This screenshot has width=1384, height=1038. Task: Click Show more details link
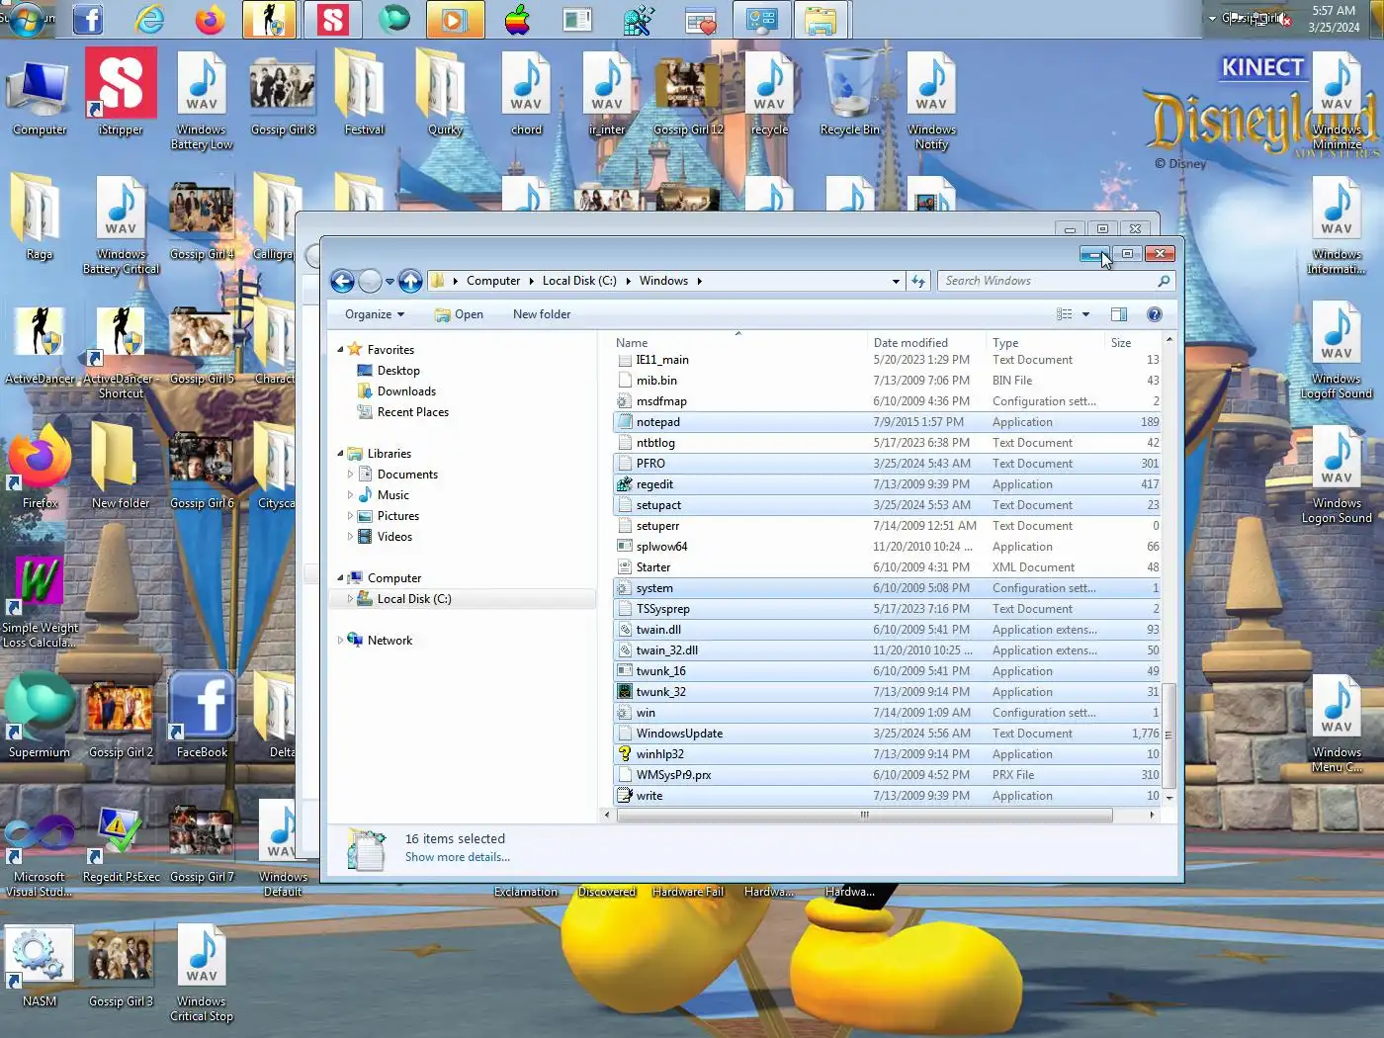[458, 857]
